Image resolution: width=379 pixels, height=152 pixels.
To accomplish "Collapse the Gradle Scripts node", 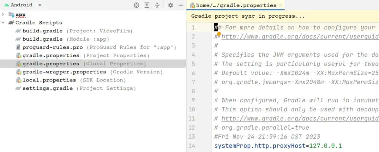I will click(x=3, y=23).
